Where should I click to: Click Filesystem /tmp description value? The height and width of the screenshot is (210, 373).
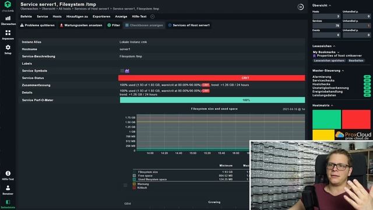pos(131,57)
